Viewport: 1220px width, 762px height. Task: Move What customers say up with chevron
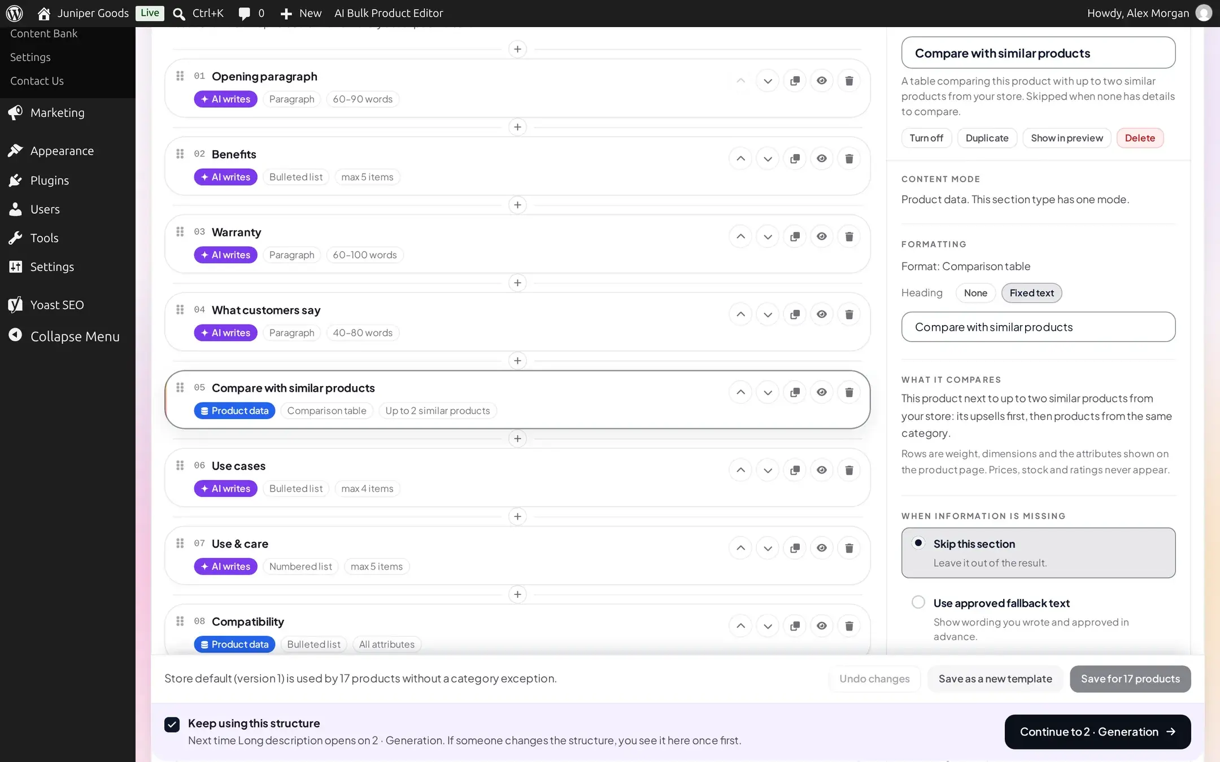pos(740,314)
